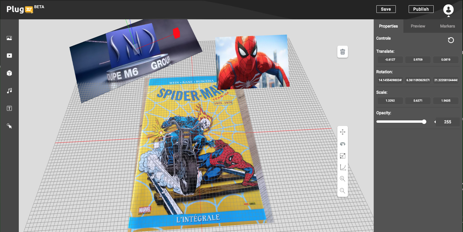Viewport: 463px width, 232px height.
Task: Select the Spider-Man game image in the scene
Action: pyautogui.click(x=252, y=62)
